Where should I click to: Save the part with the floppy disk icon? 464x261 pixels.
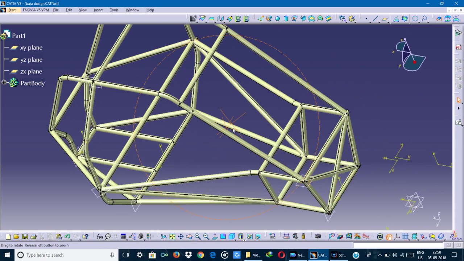point(25,237)
